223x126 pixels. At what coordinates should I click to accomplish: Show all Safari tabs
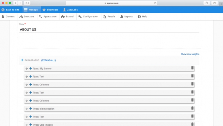pos(214,3)
